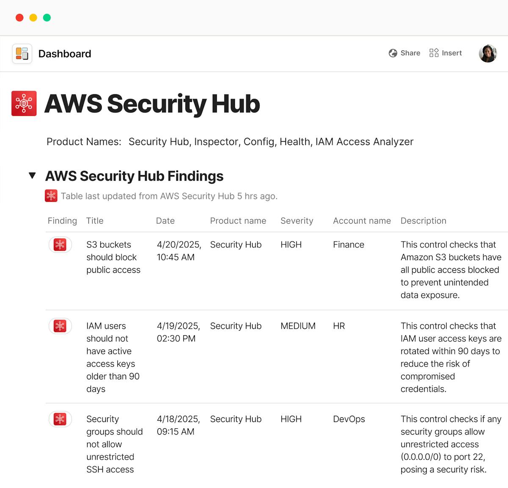Open the S3 buckets finding icon
This screenshot has height=488, width=508.
(60, 244)
